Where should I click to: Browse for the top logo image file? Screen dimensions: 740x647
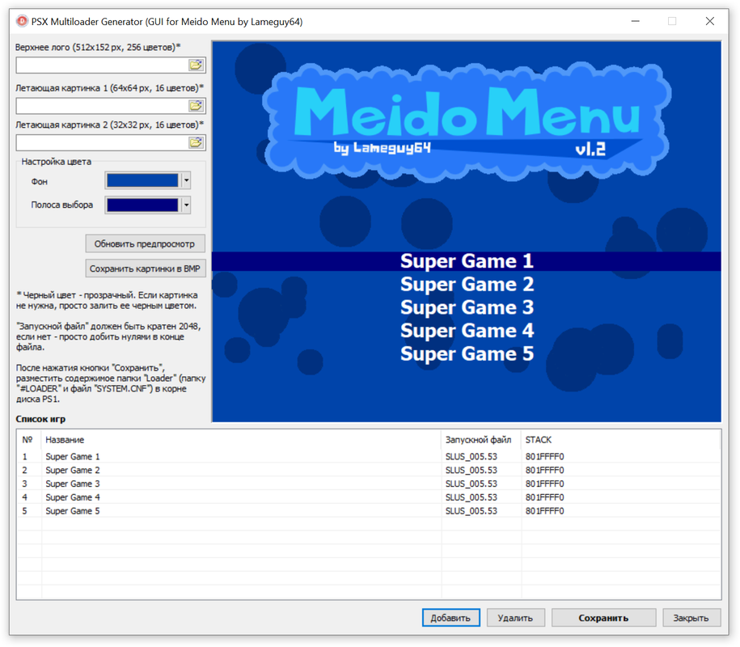click(x=196, y=66)
